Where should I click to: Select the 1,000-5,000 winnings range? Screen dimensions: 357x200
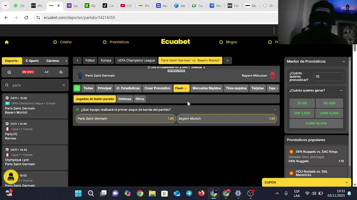coord(329,113)
